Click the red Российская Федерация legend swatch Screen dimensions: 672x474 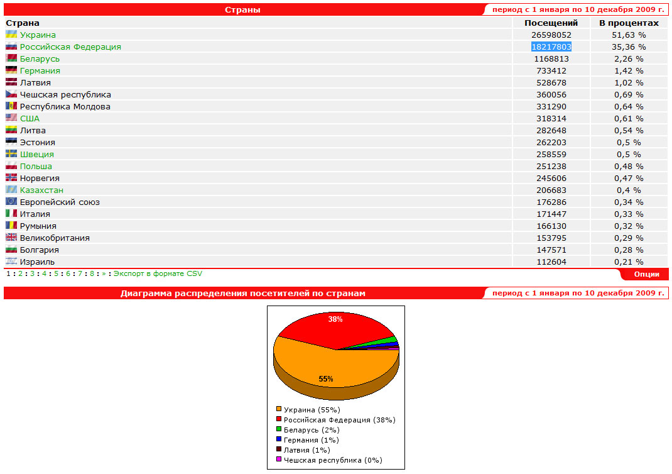(x=279, y=419)
